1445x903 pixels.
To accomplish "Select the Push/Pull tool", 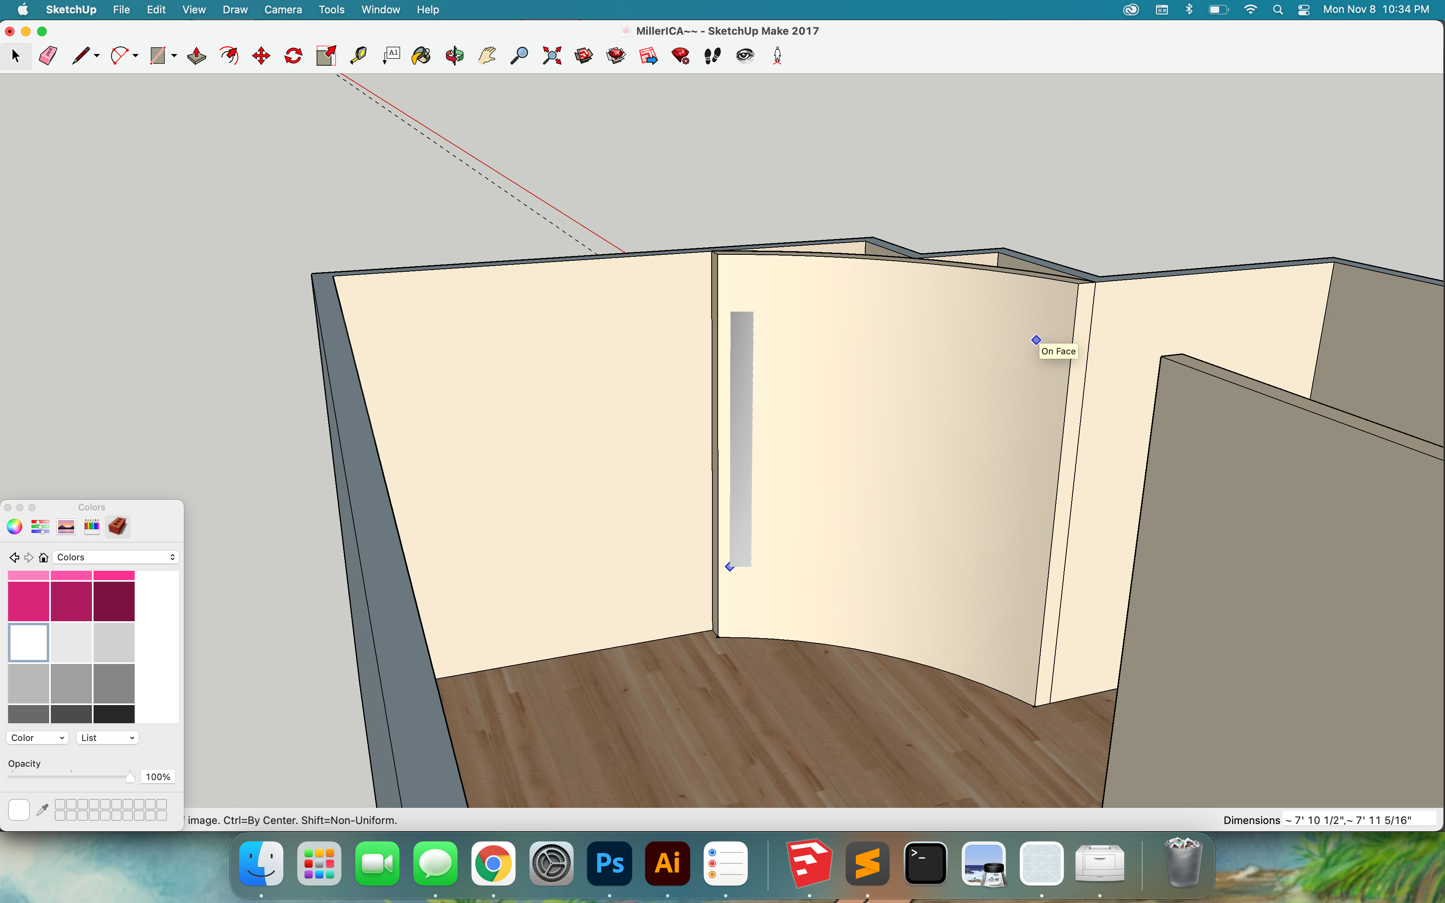I will 196,56.
